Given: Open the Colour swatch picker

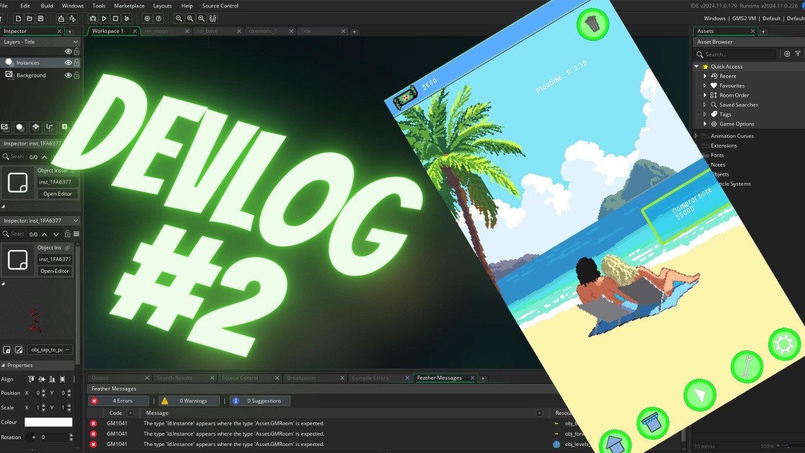Looking at the screenshot, I should pos(48,423).
